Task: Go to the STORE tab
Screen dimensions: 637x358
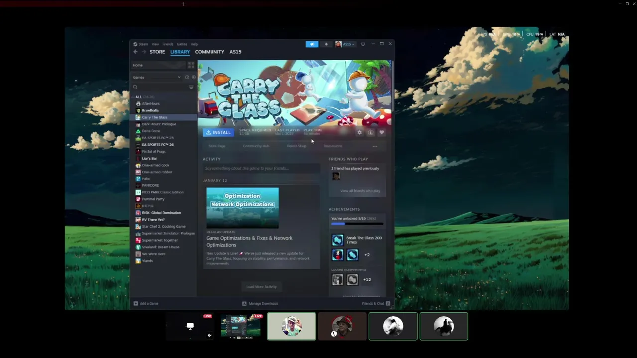Action: tap(157, 52)
